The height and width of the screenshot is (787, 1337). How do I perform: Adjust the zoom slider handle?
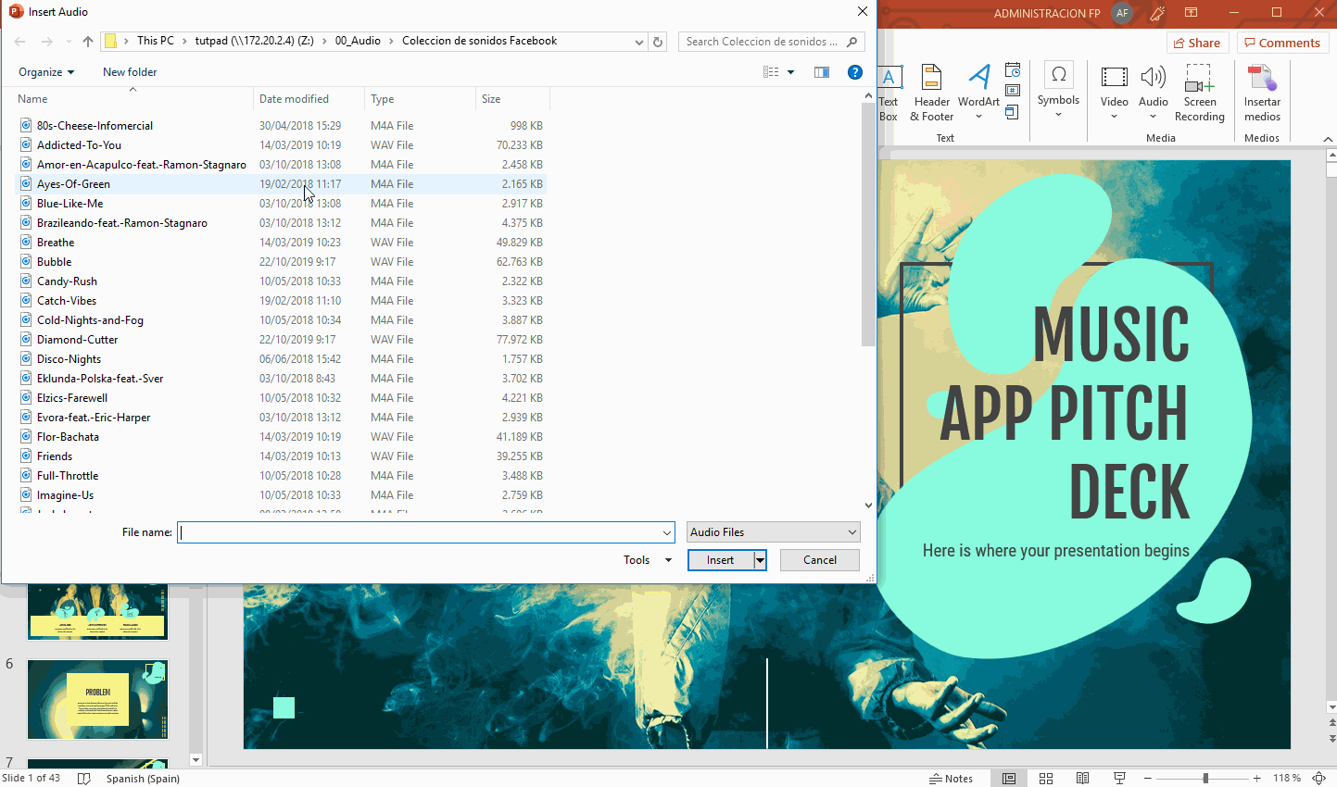(x=1205, y=779)
